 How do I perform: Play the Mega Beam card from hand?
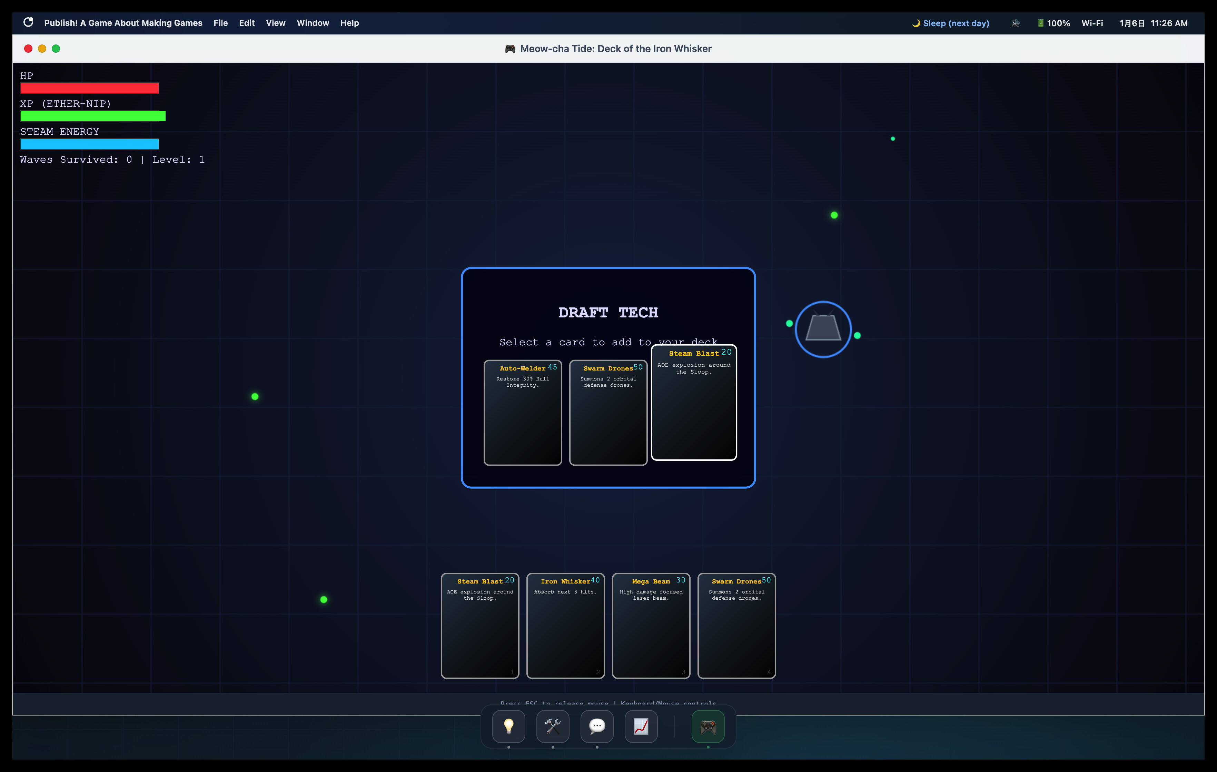pyautogui.click(x=651, y=626)
